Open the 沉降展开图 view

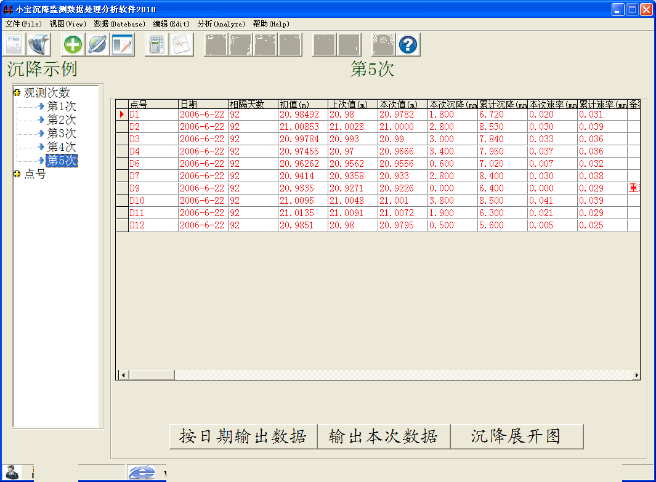click(516, 436)
